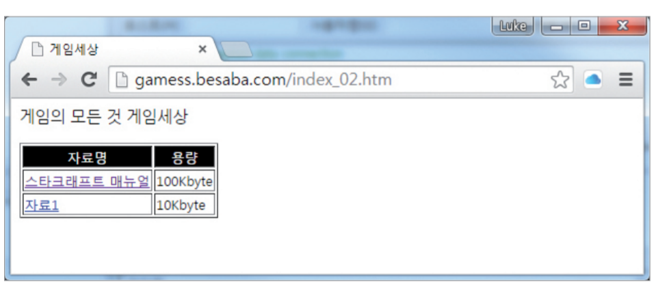Reload the page with refresh icon

(89, 79)
